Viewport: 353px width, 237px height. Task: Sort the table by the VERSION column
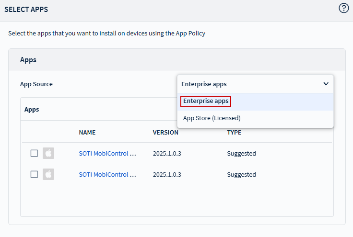pos(165,133)
